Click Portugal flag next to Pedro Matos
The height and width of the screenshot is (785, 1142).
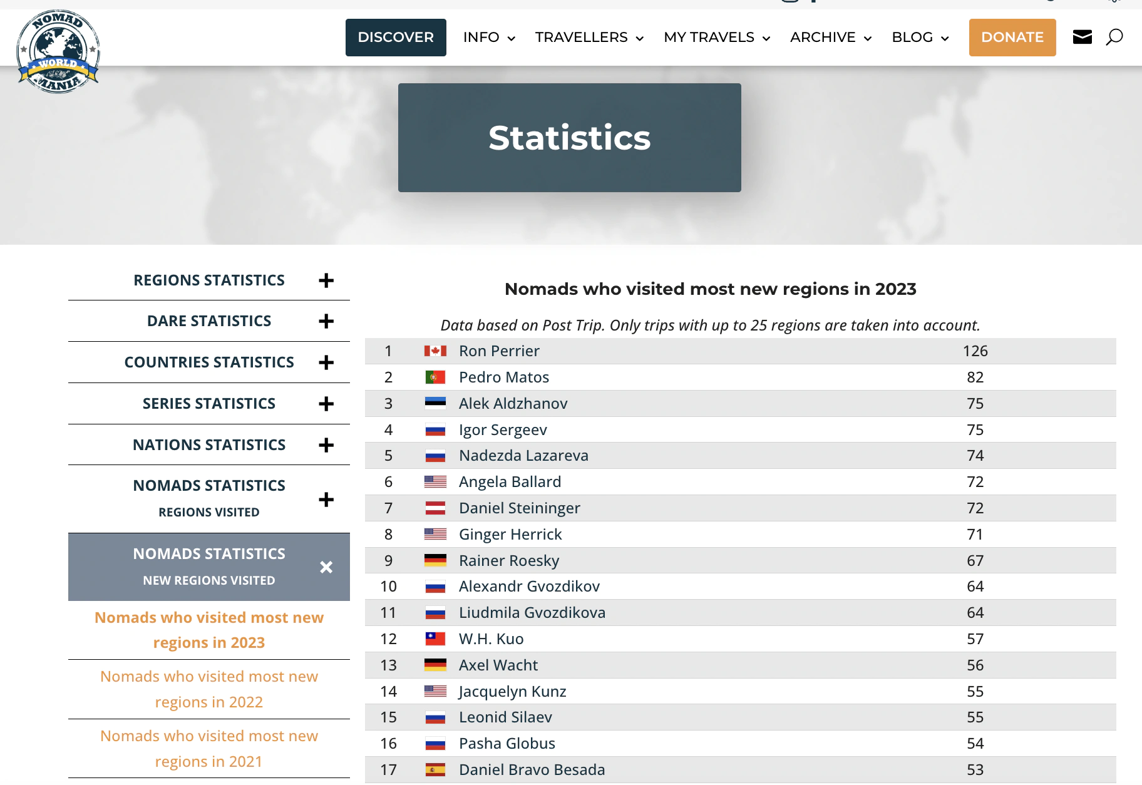[x=435, y=377]
